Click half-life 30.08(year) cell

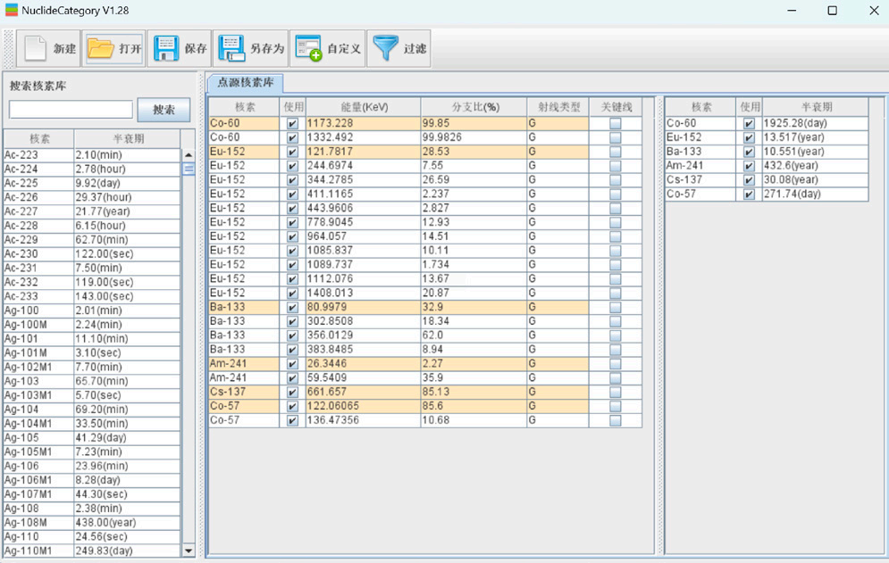815,179
